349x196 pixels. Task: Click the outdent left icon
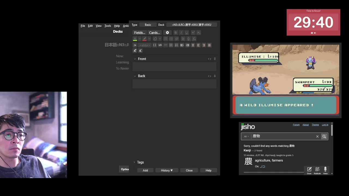pyautogui.click(x=187, y=45)
